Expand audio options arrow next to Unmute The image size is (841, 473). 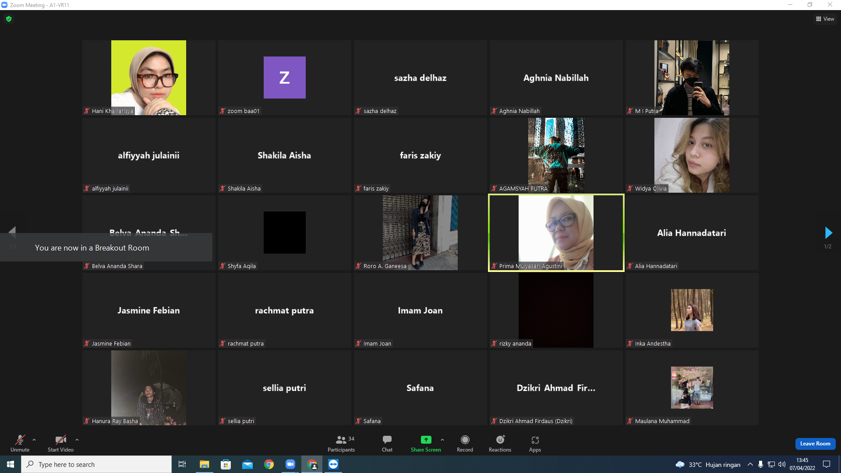coord(34,440)
